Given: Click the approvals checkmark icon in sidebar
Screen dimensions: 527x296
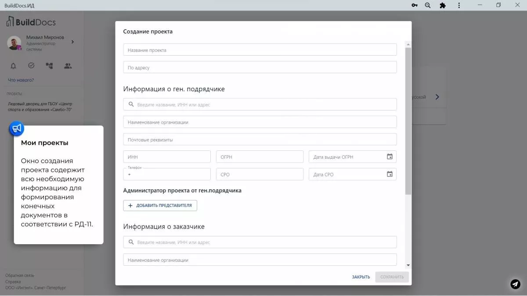Looking at the screenshot, I should click(x=31, y=65).
